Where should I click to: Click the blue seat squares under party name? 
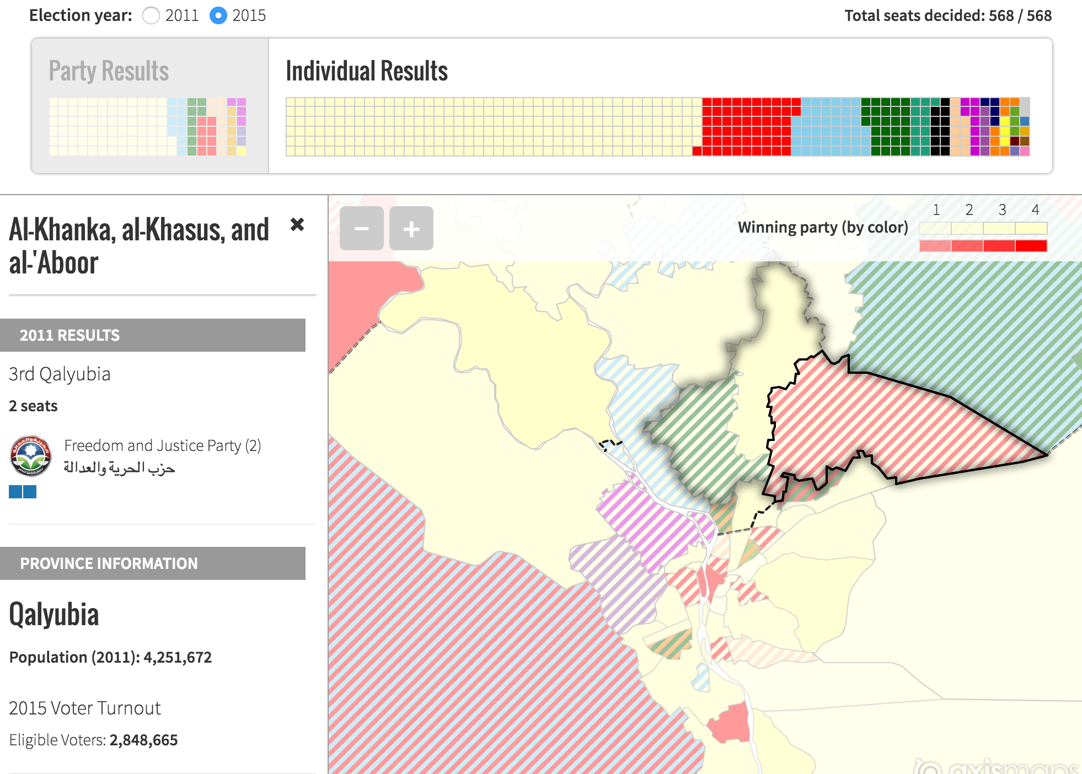(23, 492)
